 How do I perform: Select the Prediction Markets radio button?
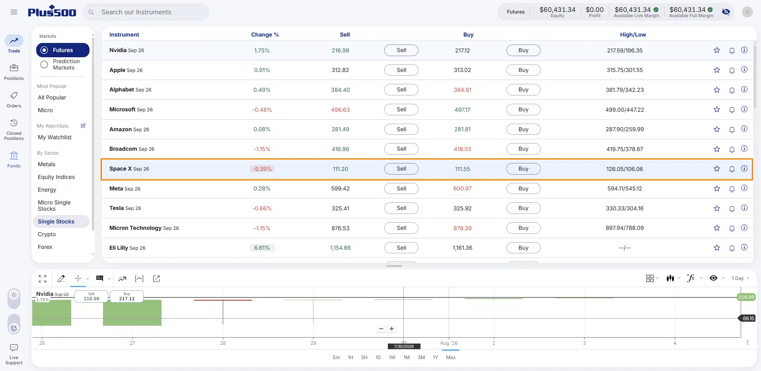click(x=44, y=64)
